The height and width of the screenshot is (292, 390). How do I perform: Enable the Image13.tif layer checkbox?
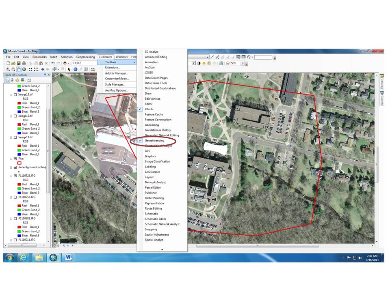(x=15, y=95)
